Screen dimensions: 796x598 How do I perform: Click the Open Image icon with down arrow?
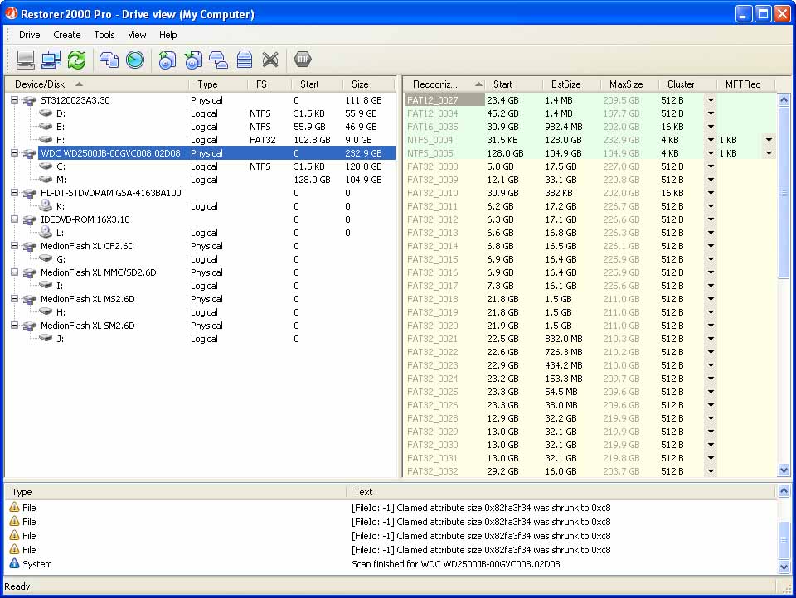193,60
